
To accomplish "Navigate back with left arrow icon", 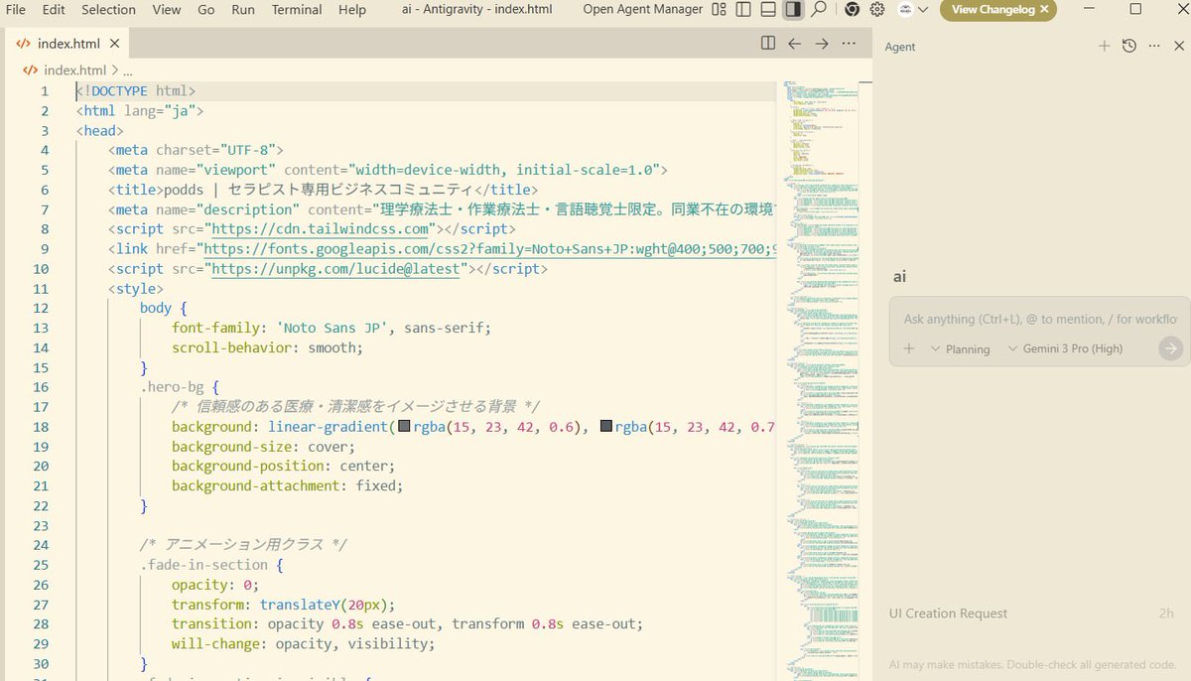I will [794, 44].
